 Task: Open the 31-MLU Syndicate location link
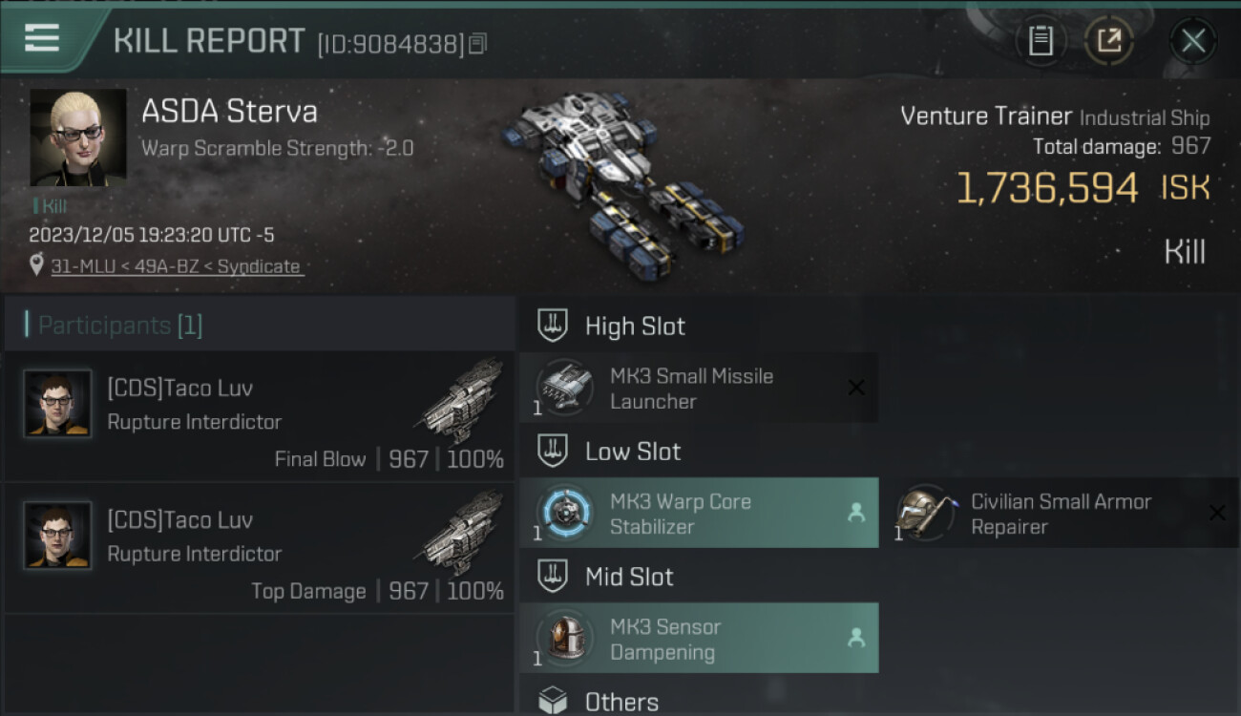[x=176, y=266]
